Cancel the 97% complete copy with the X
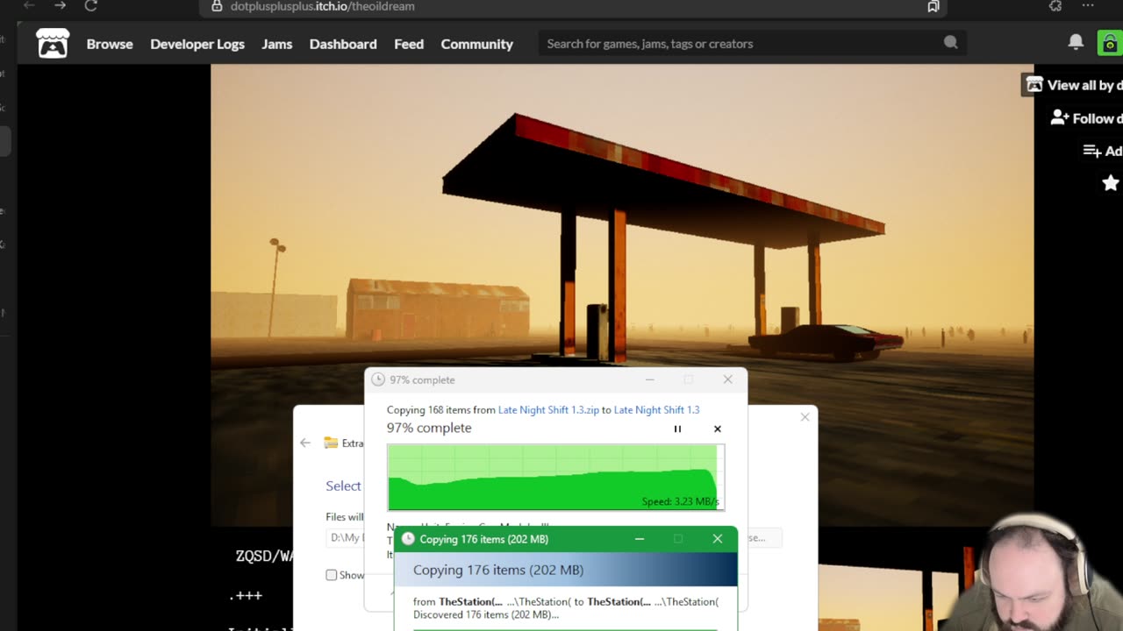 coord(718,429)
